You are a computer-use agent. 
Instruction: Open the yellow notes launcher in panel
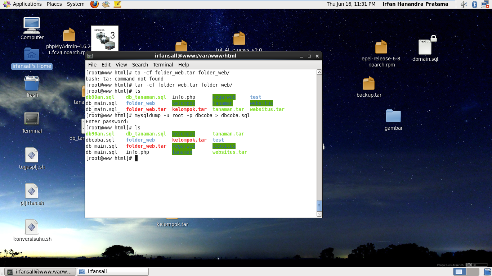[117, 4]
